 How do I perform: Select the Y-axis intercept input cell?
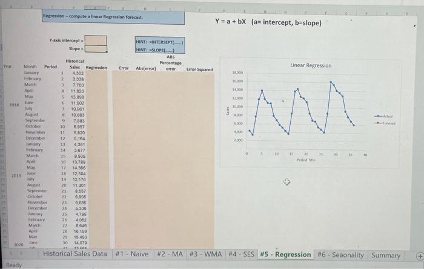[96, 41]
